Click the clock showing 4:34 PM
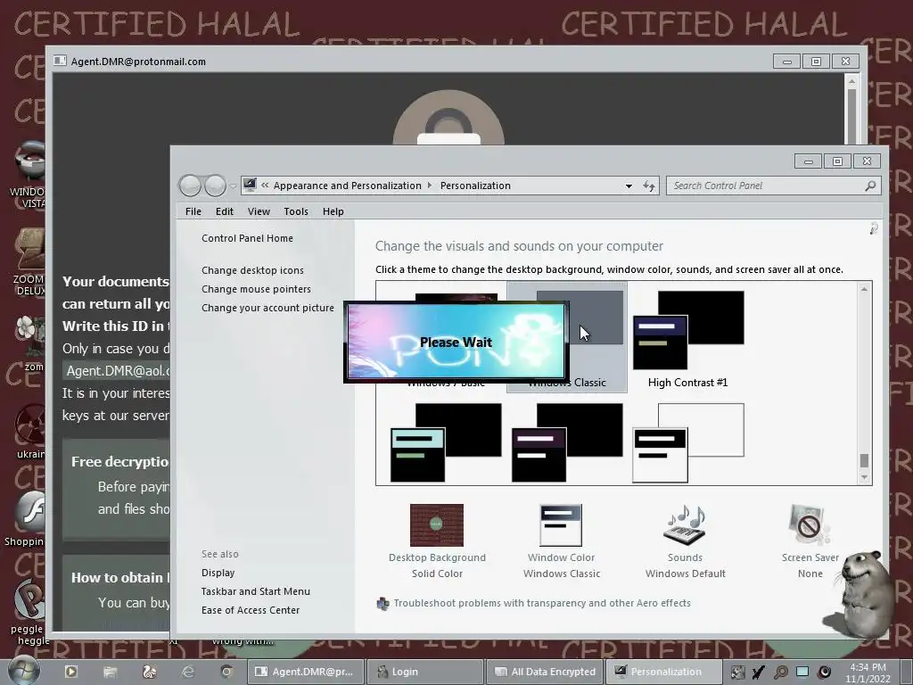The width and height of the screenshot is (913, 685). coord(868,673)
